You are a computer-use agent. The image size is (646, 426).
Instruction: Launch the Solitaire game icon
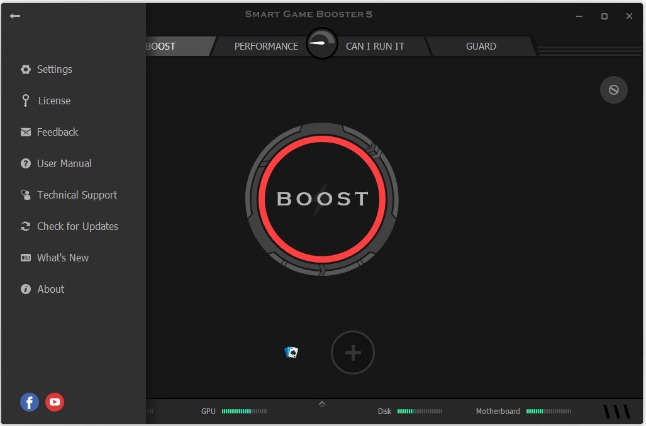pyautogui.click(x=291, y=352)
